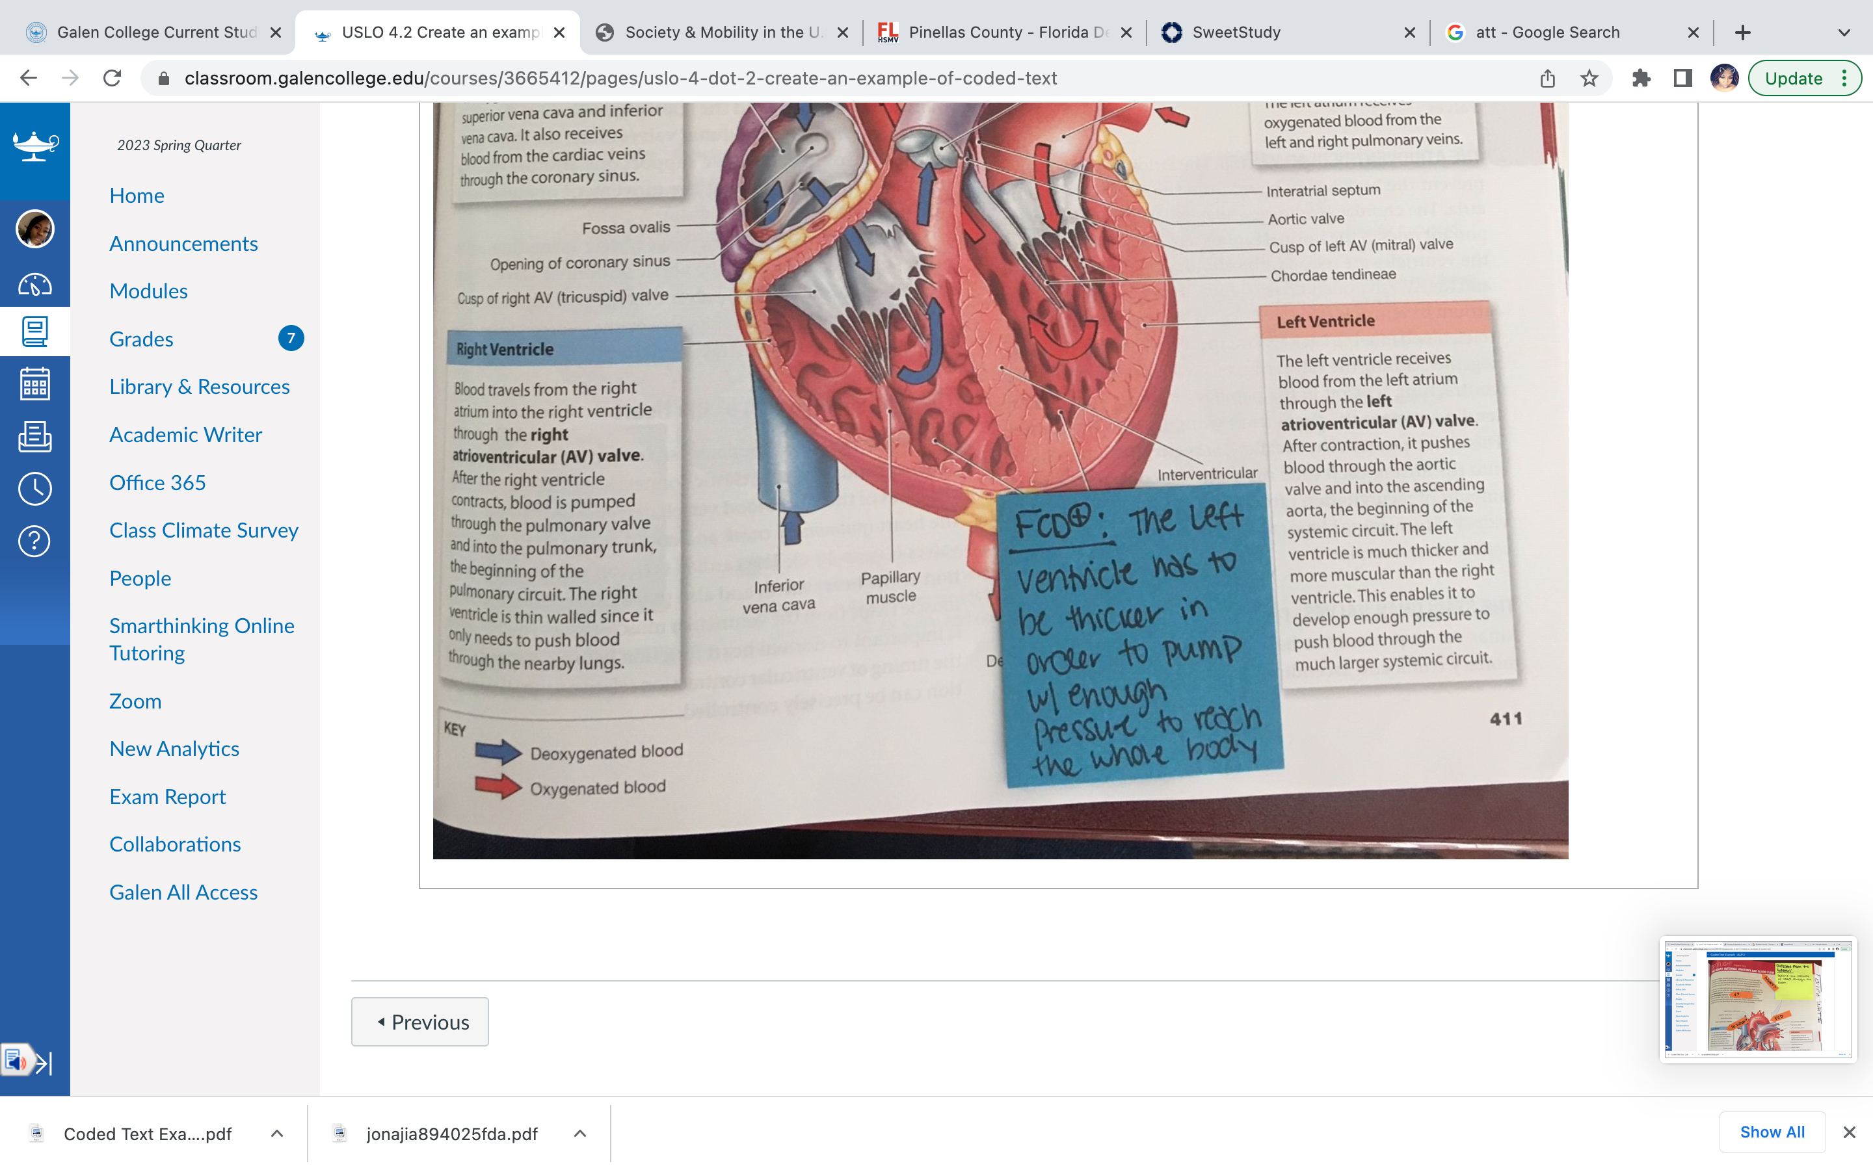Viewport: 1873px width, 1170px height.
Task: Open Library & Resources link
Action: [200, 386]
